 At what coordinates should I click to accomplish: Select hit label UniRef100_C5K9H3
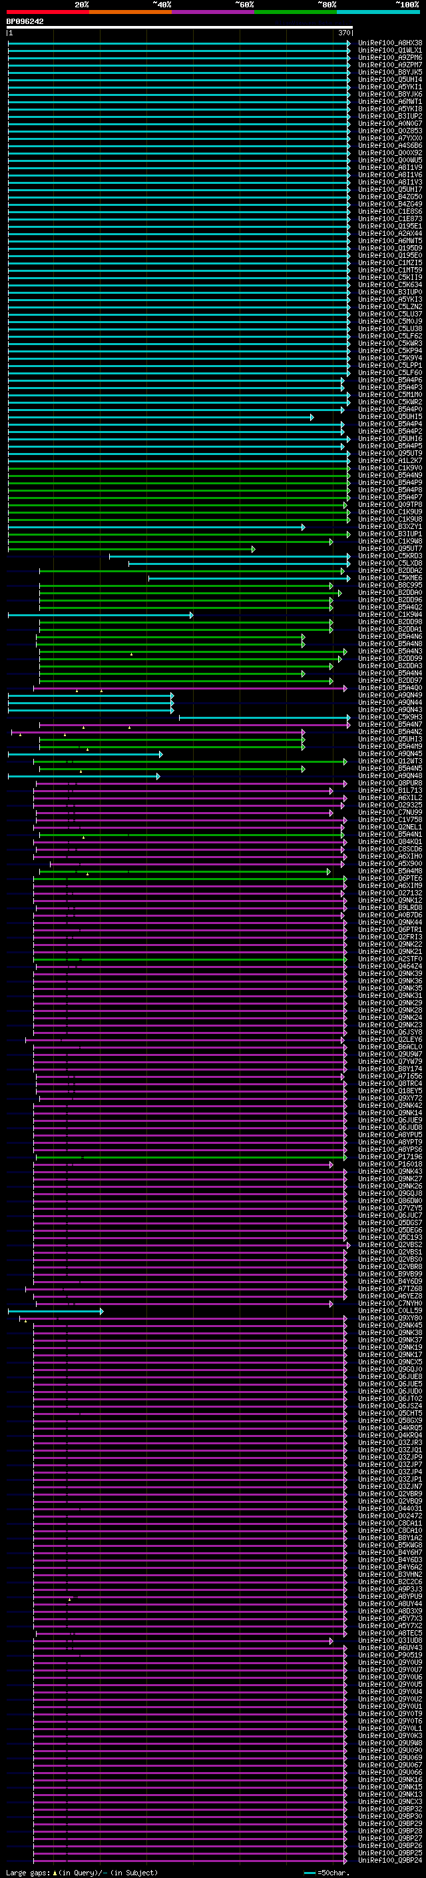(390, 717)
